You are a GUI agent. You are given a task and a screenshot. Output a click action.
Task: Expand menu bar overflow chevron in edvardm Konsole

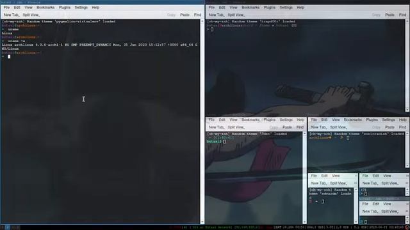(x=356, y=176)
